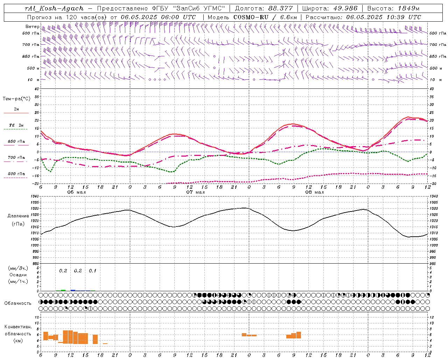Click the blue precipitation bar
This screenshot has height=358, width=448.
[73, 290]
